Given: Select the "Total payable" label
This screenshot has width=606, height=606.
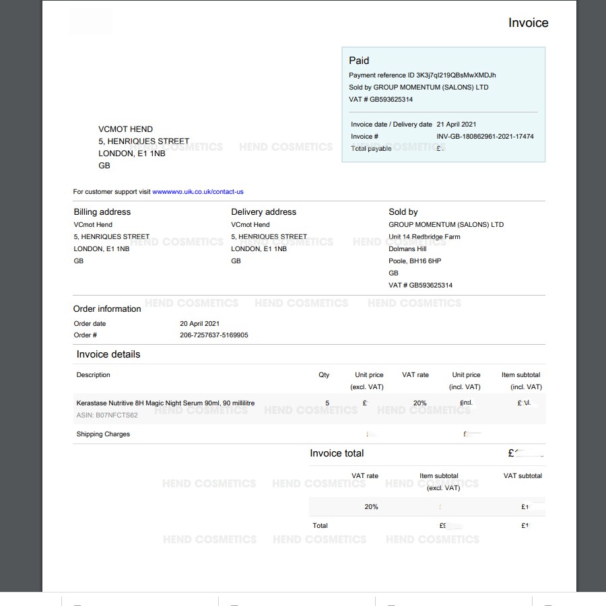Looking at the screenshot, I should [x=371, y=149].
